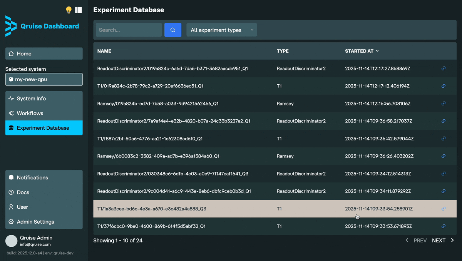Click the Qruise Dashboard logo
462x261 pixels.
tap(42, 26)
